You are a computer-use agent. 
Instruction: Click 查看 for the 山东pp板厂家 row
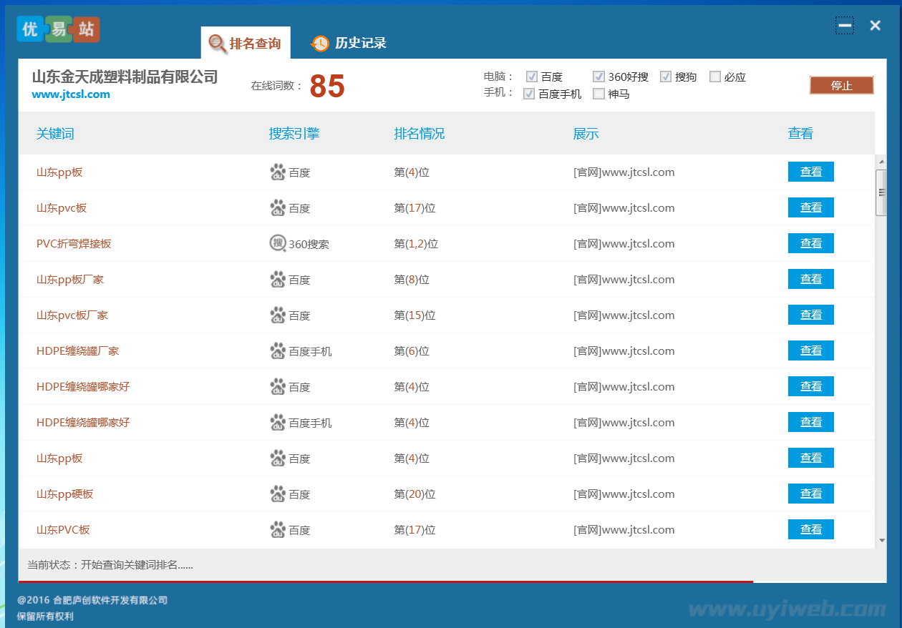coord(810,279)
